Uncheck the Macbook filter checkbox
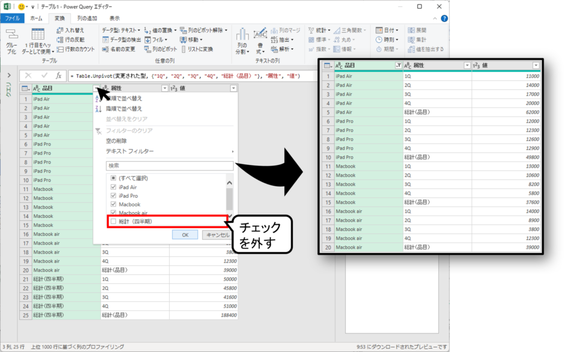This screenshot has height=352, width=564. point(113,204)
